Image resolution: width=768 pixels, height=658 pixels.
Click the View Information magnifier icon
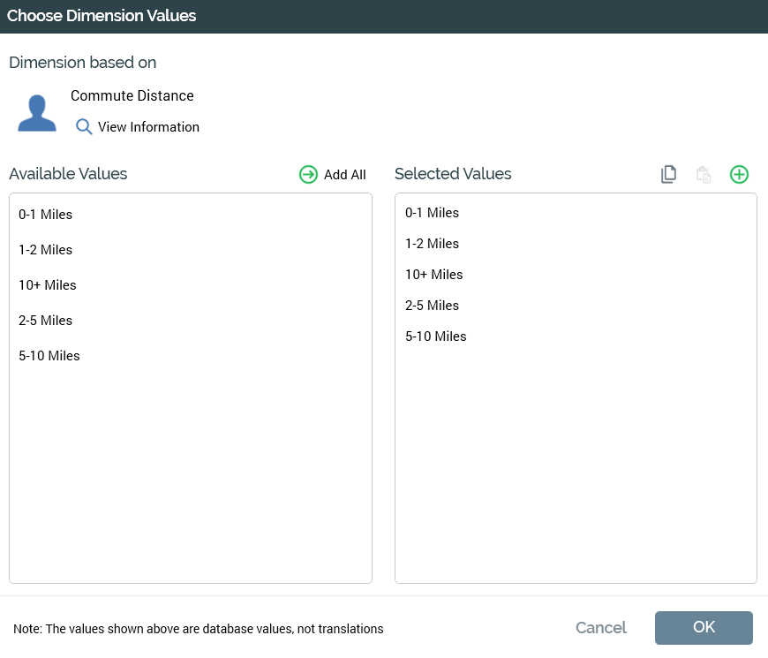pos(84,127)
